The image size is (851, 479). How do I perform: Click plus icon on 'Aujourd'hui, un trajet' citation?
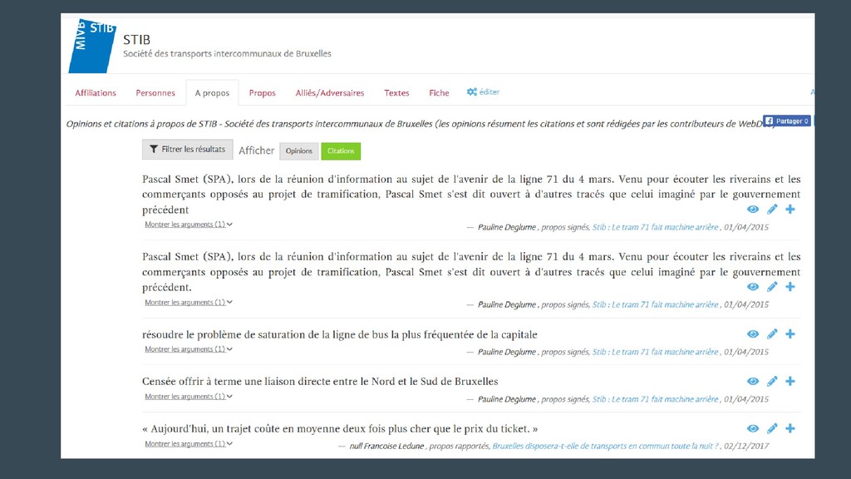pos(790,428)
